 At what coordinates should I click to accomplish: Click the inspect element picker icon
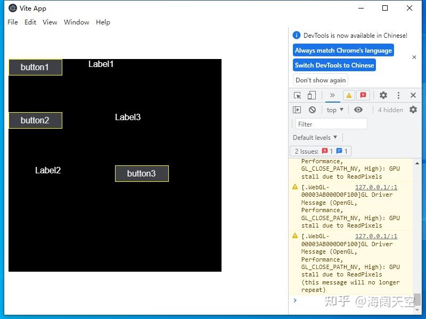point(298,96)
